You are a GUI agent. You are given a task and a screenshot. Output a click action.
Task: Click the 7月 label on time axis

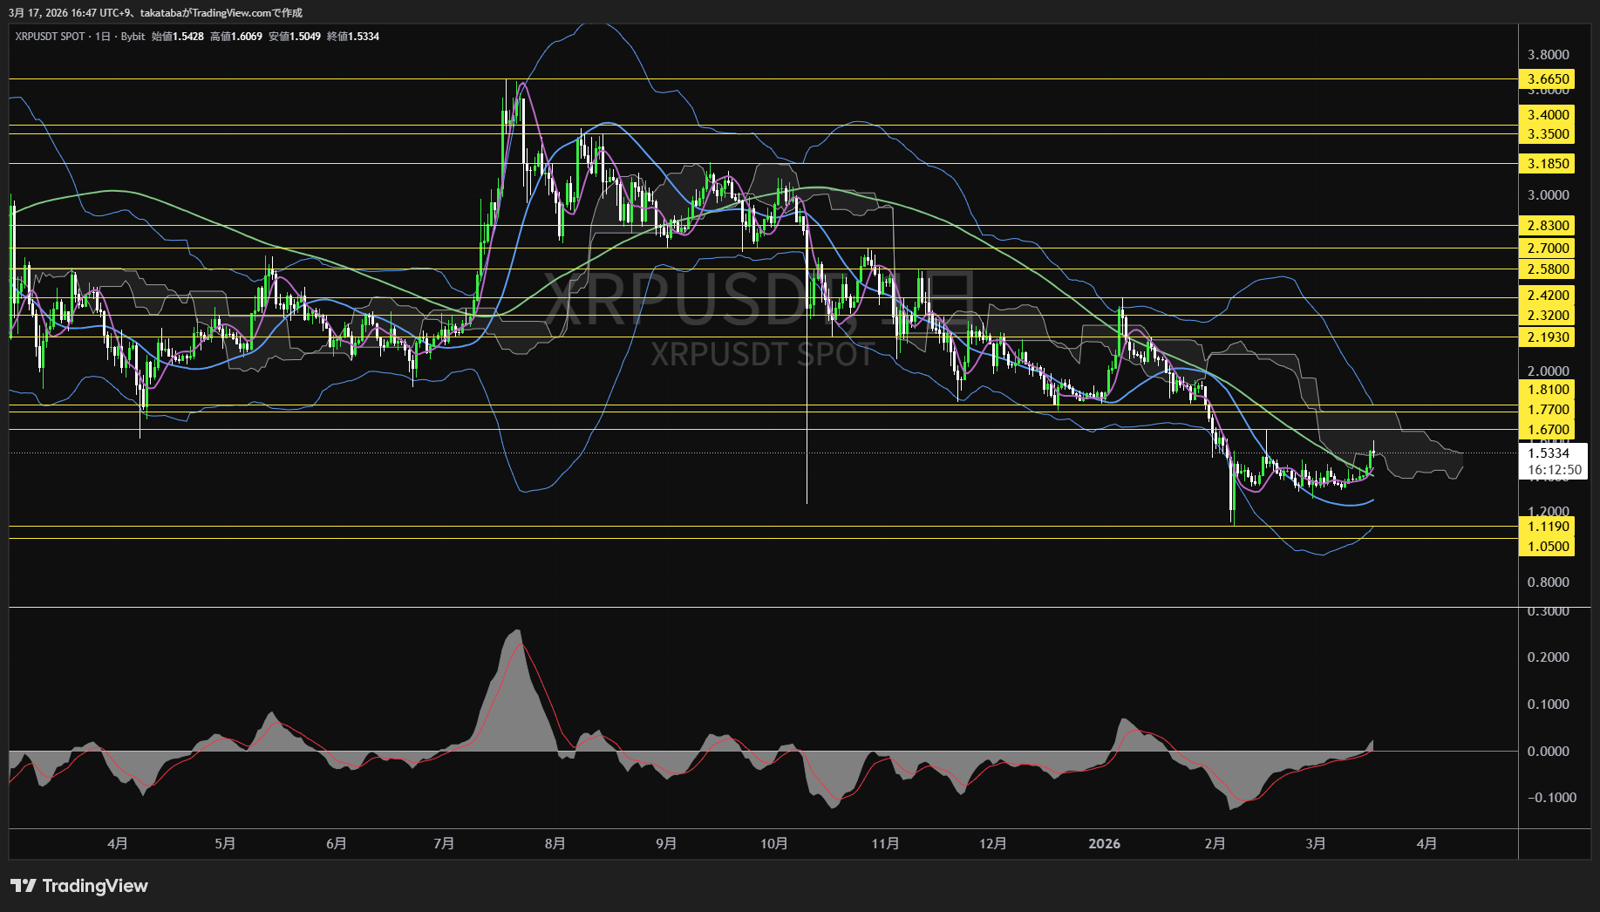[444, 844]
